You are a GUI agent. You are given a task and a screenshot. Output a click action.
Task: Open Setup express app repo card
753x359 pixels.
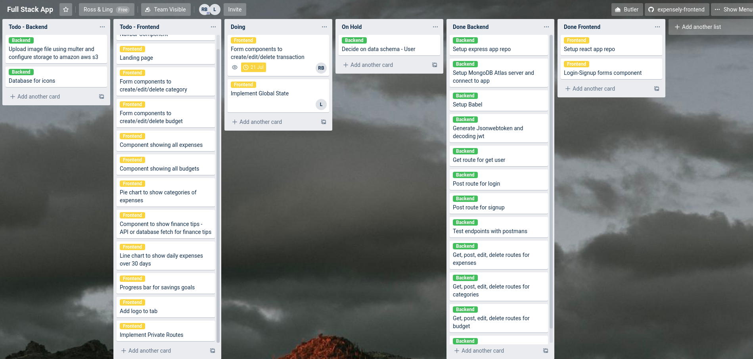(x=499, y=45)
